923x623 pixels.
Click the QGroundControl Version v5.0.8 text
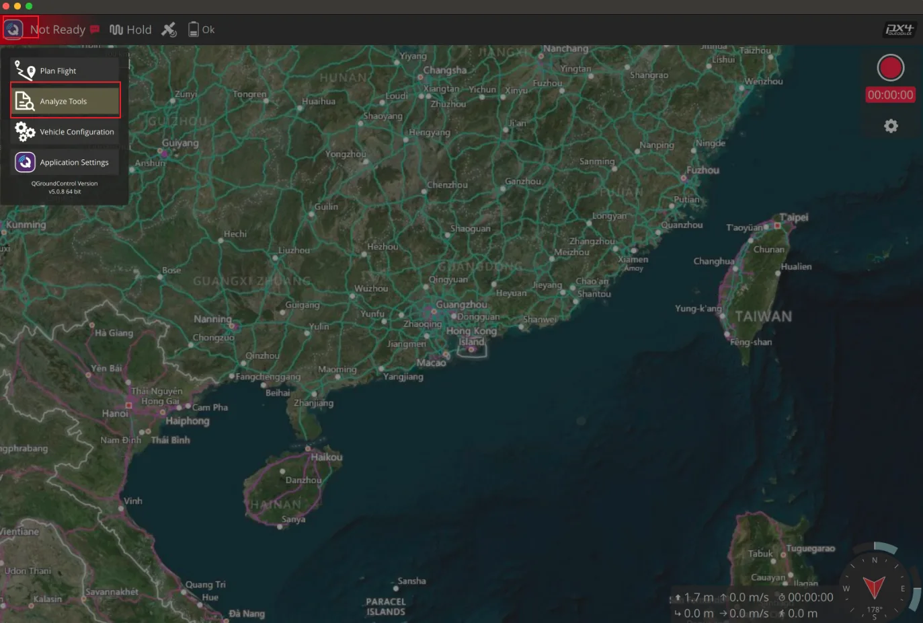pos(65,187)
